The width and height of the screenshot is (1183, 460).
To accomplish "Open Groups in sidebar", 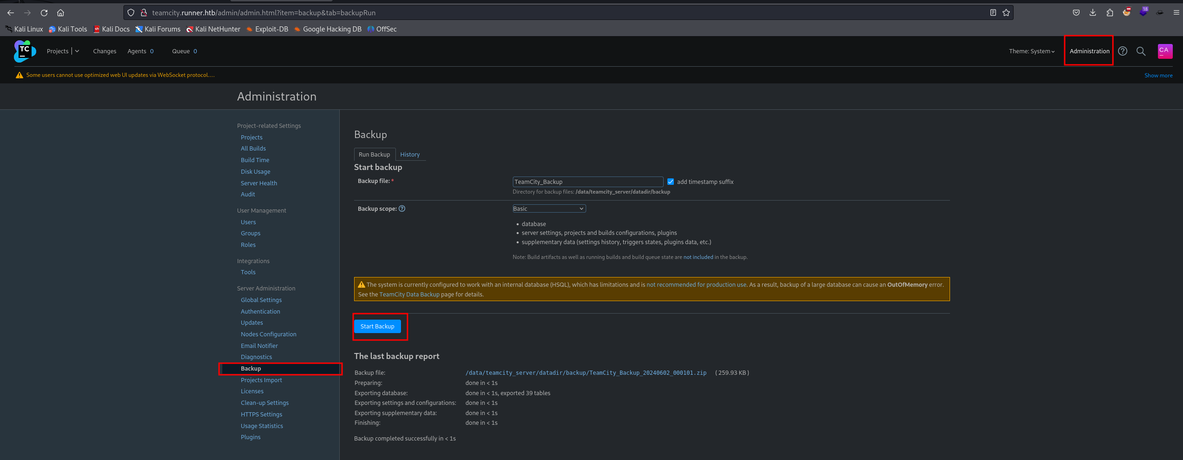I will [251, 233].
